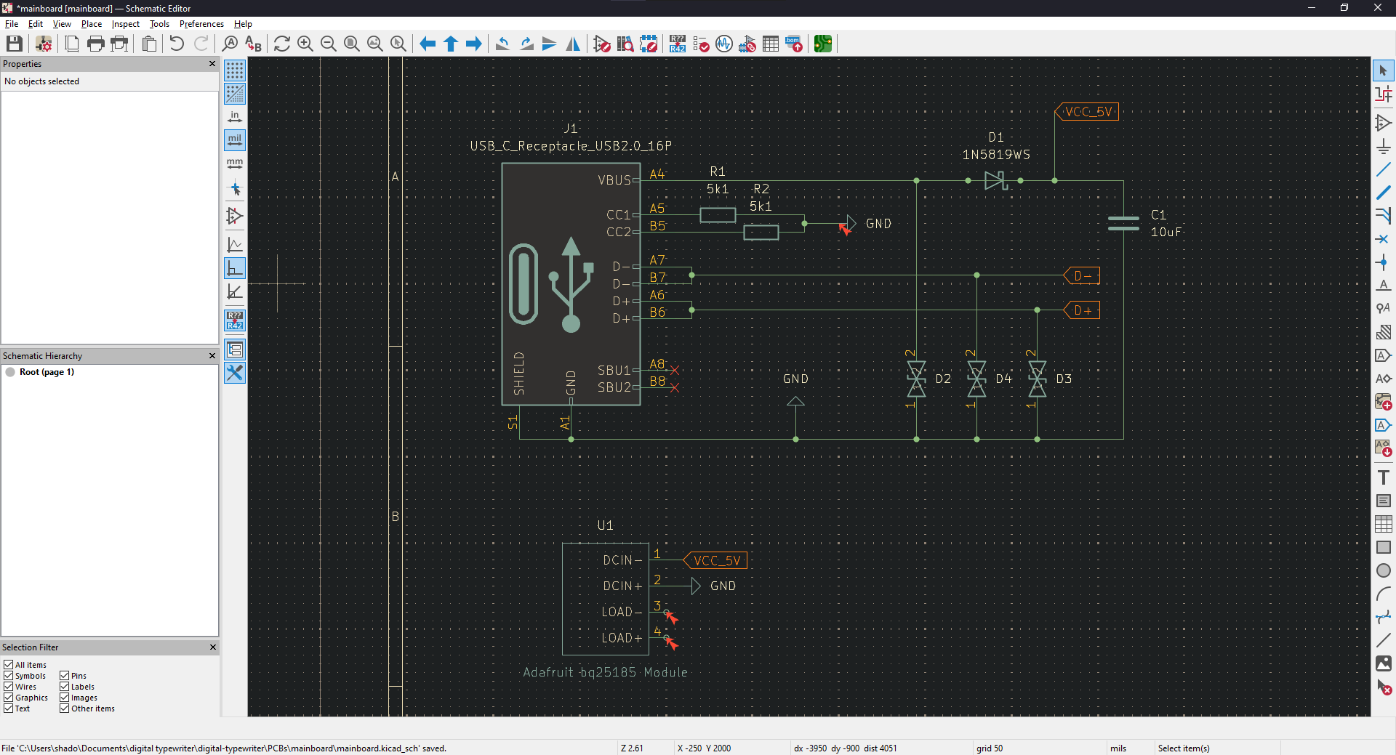This screenshot has width=1396, height=755.
Task: Undo the last edit
Action: click(177, 44)
